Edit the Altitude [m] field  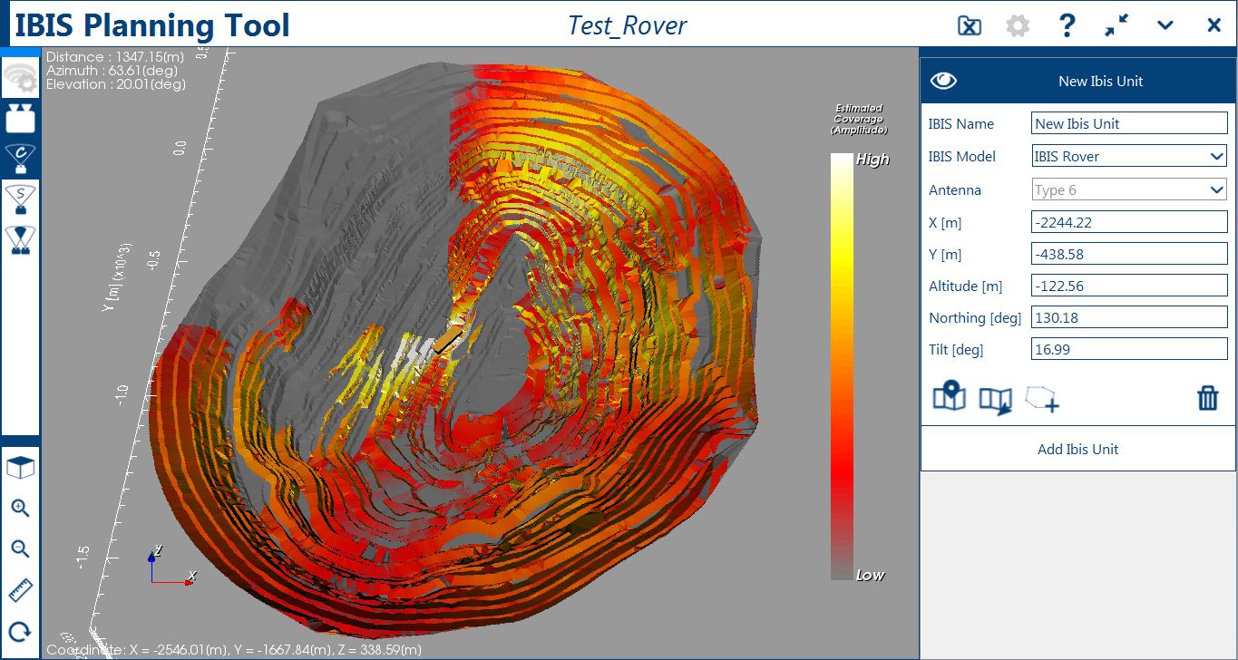[x=1129, y=286]
